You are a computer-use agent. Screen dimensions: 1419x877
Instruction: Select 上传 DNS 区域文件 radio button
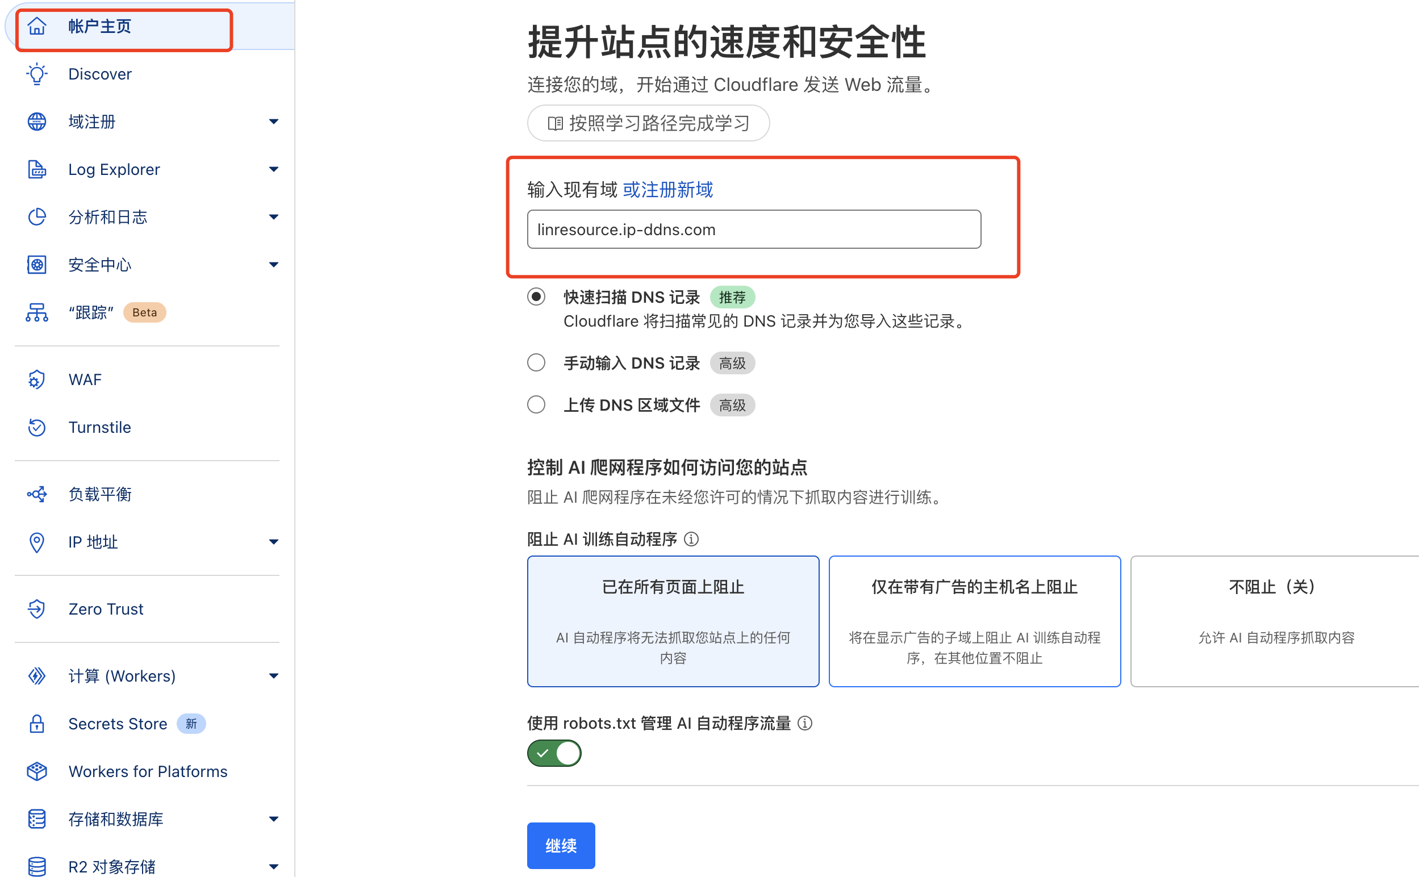(536, 405)
